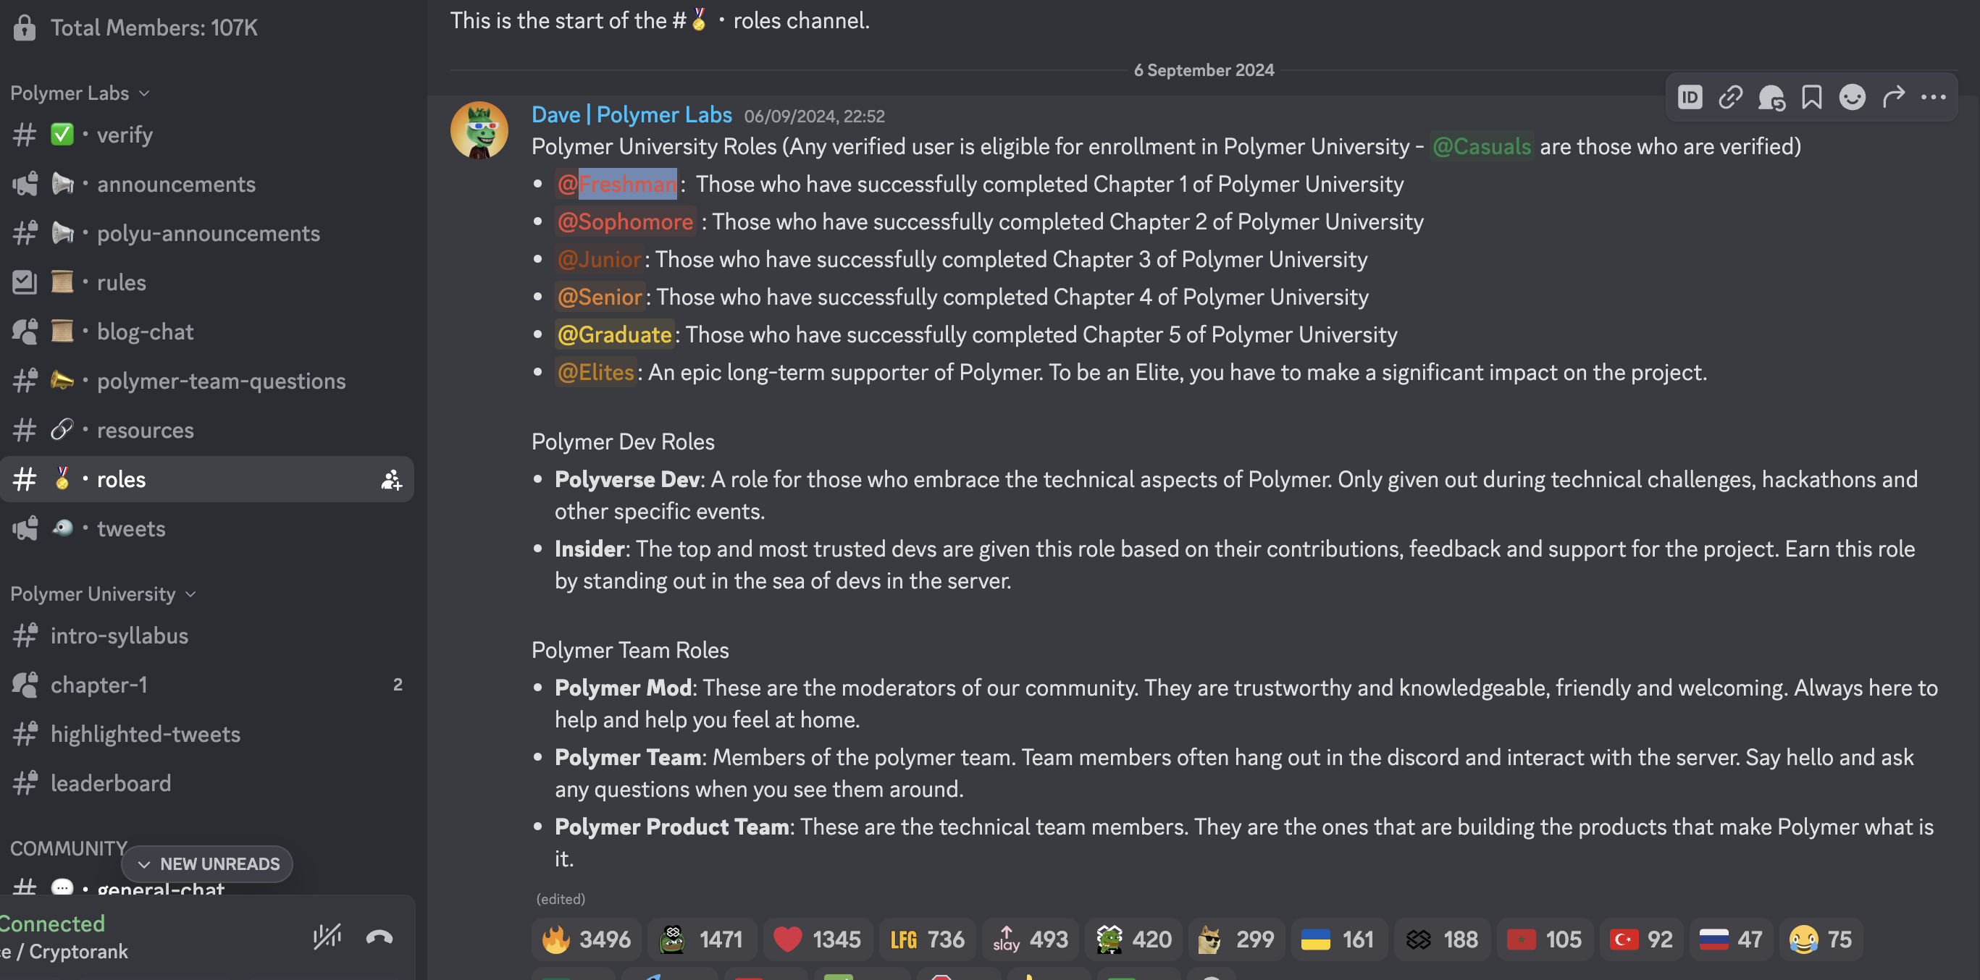
Task: Copy message ID using the ID icon
Action: [1690, 98]
